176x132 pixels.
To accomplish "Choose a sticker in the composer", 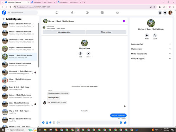I will click(x=50, y=122).
